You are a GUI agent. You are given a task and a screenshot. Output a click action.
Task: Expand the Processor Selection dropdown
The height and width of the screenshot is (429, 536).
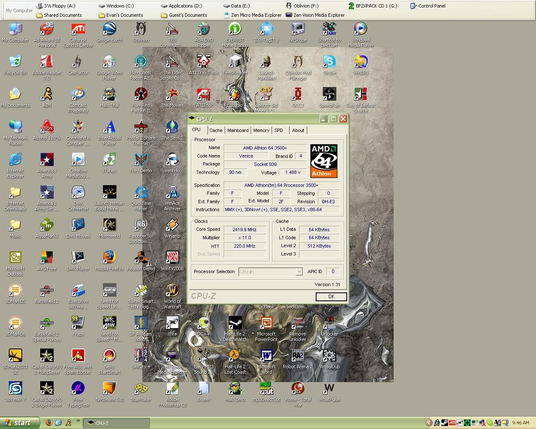[x=299, y=272]
